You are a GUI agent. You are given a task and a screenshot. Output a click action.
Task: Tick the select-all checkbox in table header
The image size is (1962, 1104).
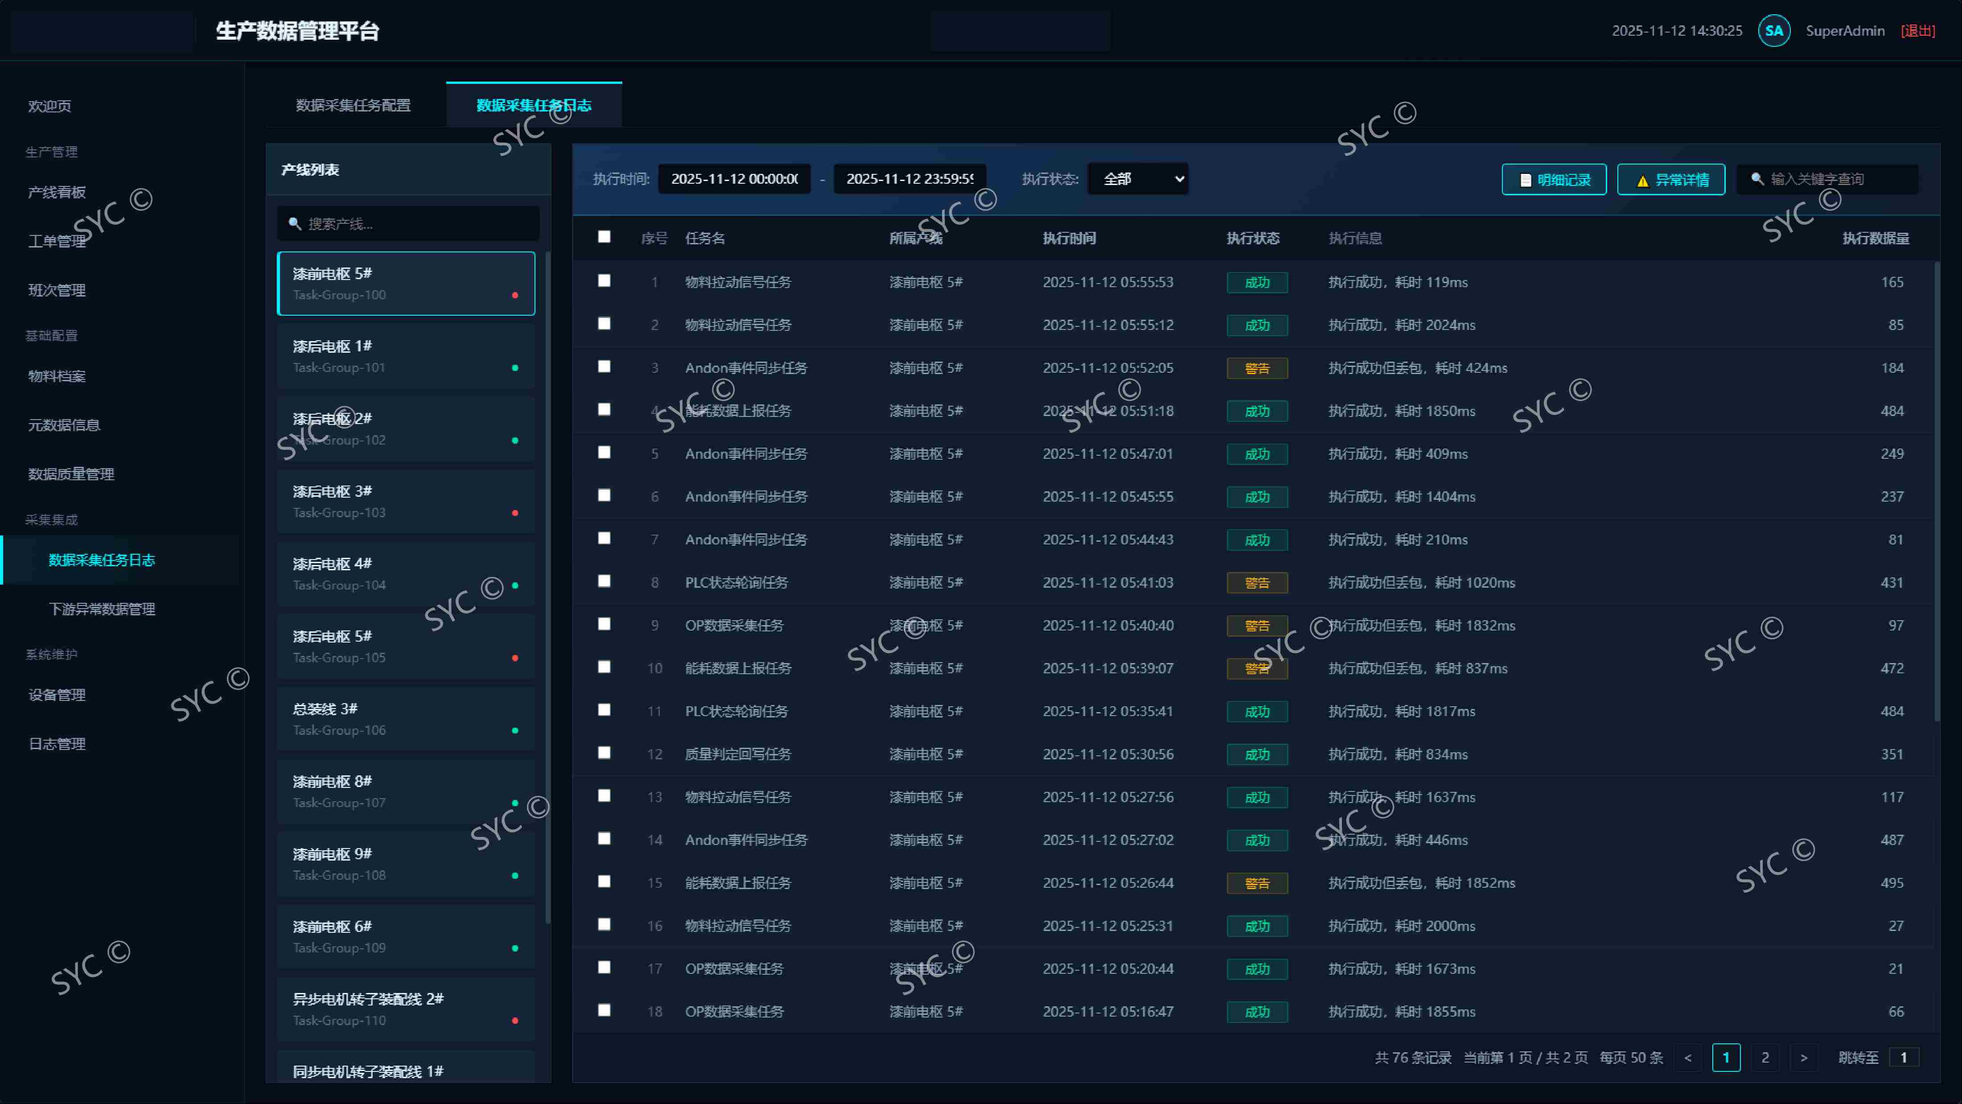604,237
